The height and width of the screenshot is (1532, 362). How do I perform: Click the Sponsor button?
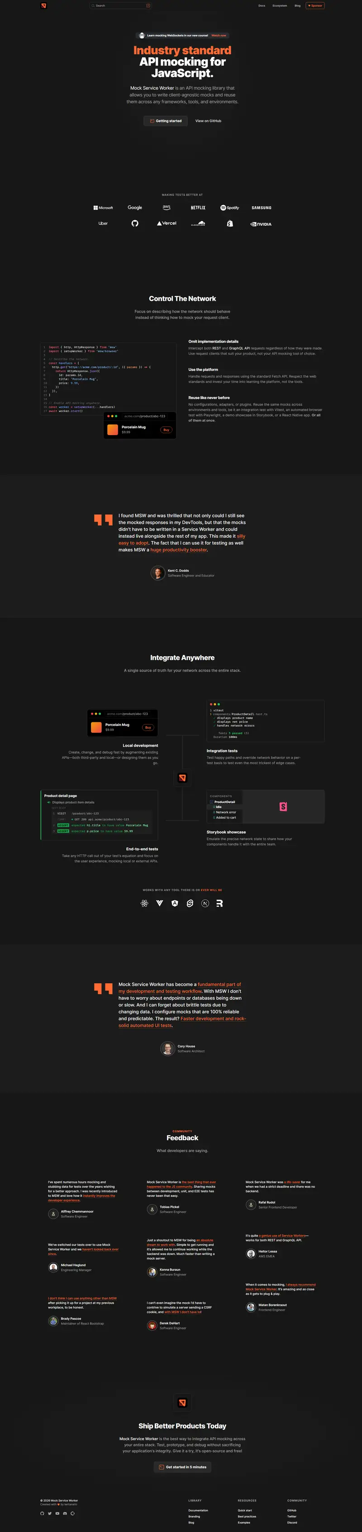pyautogui.click(x=315, y=5)
